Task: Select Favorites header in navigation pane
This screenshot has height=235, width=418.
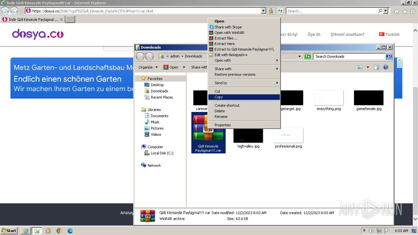Action: pos(155,79)
